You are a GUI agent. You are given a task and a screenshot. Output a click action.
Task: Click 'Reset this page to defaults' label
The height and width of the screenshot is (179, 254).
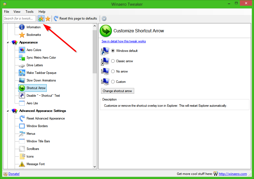[x=78, y=18]
